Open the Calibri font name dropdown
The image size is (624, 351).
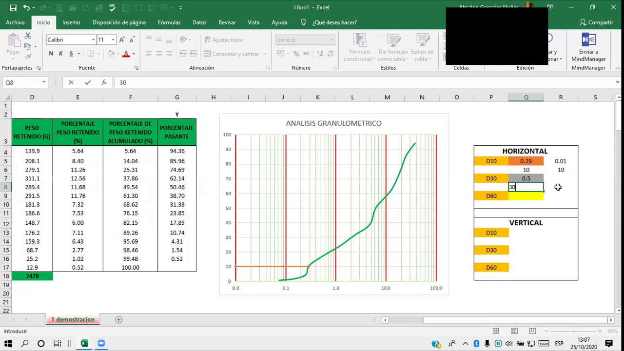tap(93, 40)
